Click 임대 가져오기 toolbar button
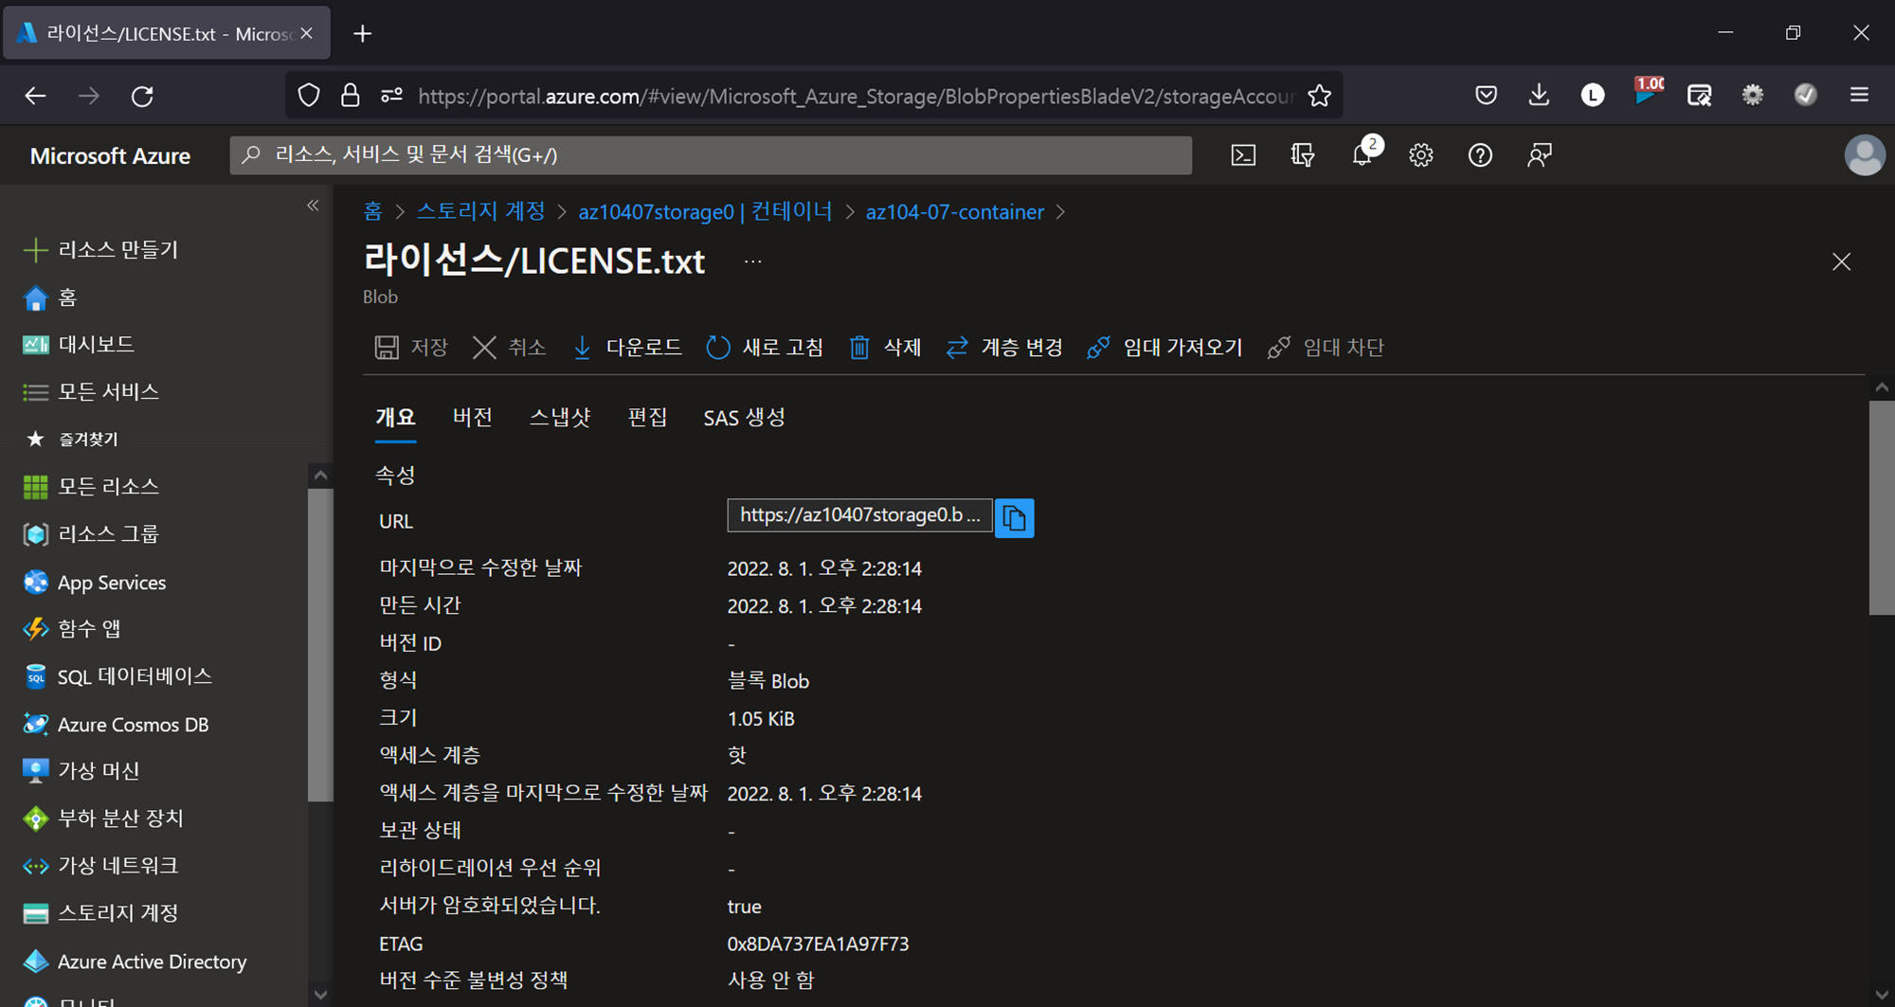Image resolution: width=1895 pixels, height=1007 pixels. point(1164,348)
